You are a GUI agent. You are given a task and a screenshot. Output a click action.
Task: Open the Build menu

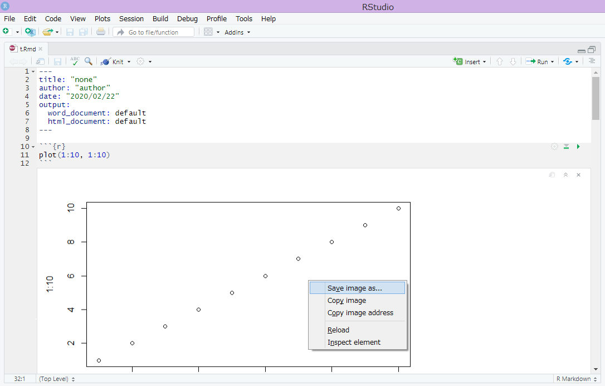(160, 18)
